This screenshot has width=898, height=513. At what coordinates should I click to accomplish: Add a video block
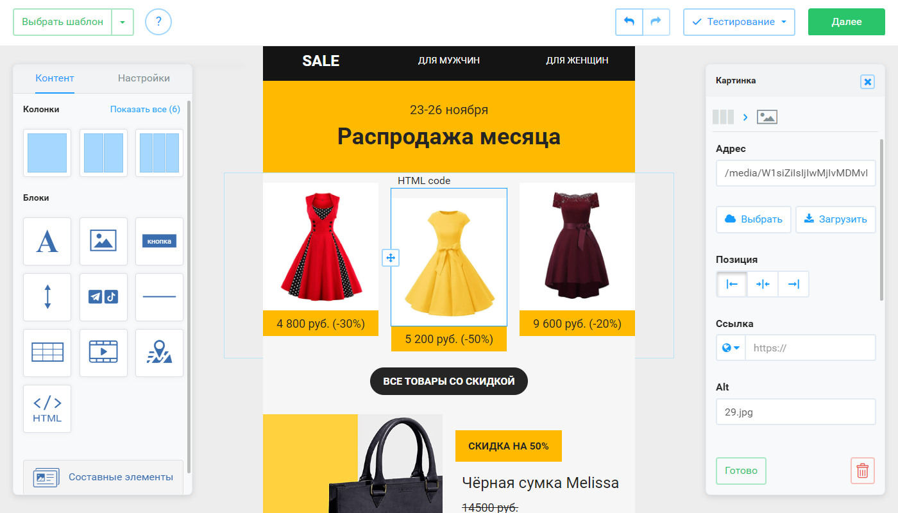[x=103, y=353]
